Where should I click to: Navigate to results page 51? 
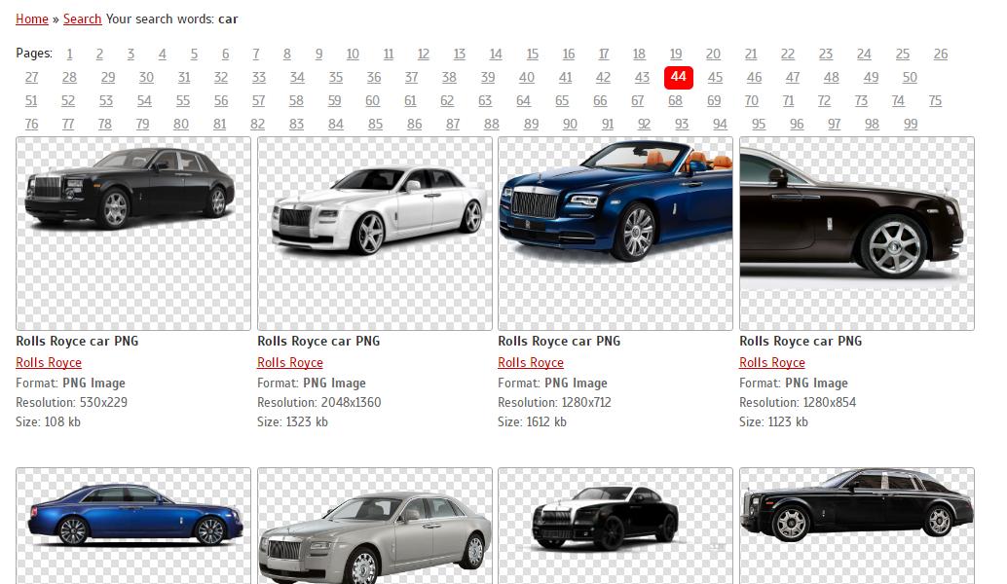tap(31, 101)
